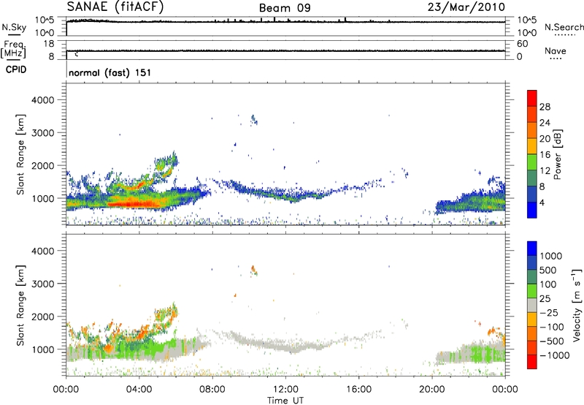Click the Freq. [MHz] axis label
Viewport: 584px width, 405px height.
(x=13, y=49)
